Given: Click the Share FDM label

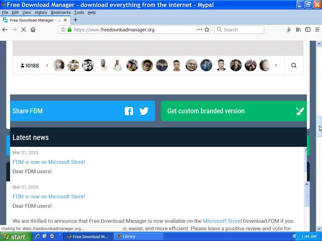Looking at the screenshot, I should coord(28,111).
